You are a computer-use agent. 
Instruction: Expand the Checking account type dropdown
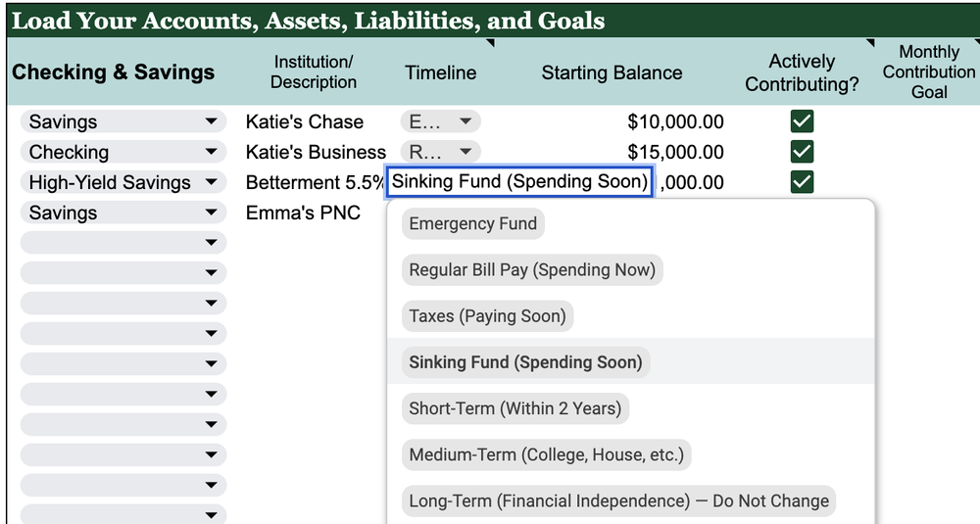click(x=212, y=152)
